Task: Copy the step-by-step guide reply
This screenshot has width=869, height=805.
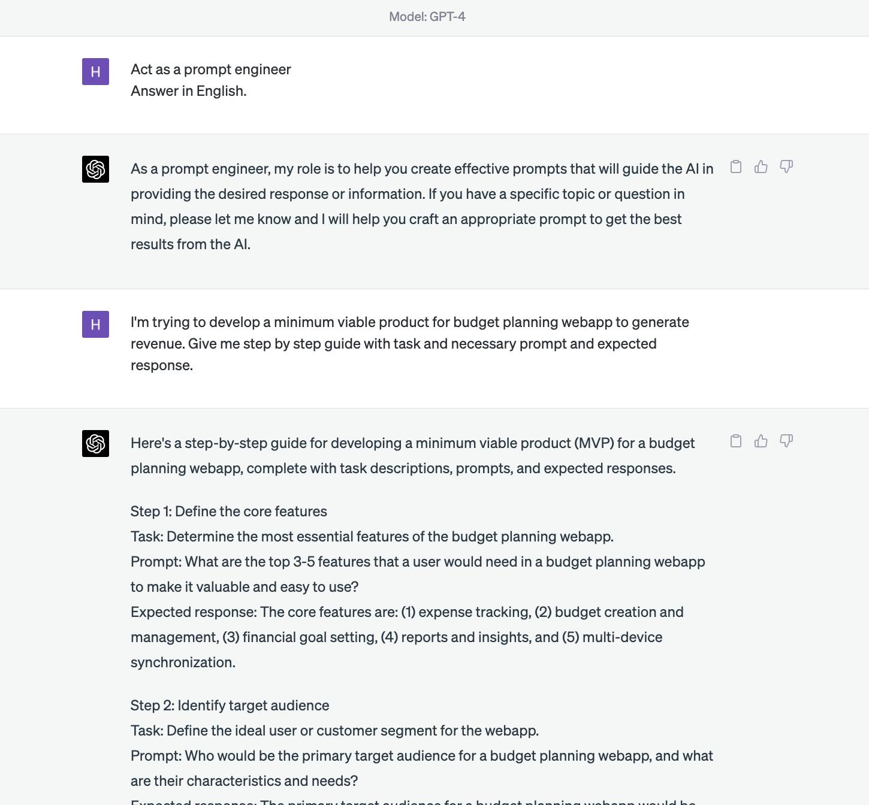Action: coord(736,441)
